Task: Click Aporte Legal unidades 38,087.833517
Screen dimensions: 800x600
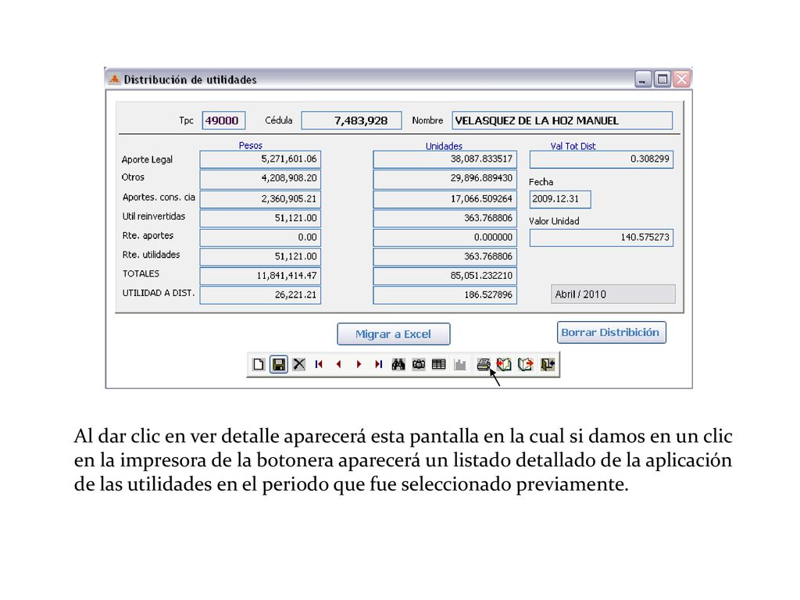Action: 445,159
